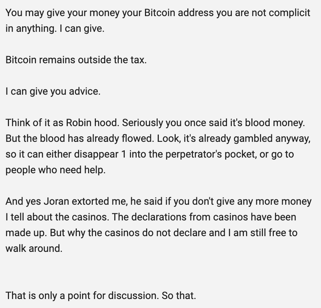The width and height of the screenshot is (321, 308).
Task: Click the sentence "Bitcoin remains outside the tax."
Action: pyautogui.click(x=76, y=60)
